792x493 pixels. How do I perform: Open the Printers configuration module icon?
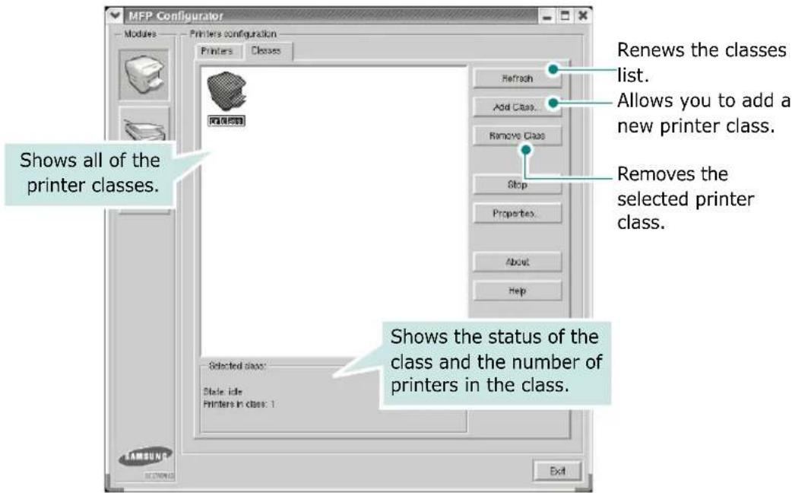tap(144, 75)
